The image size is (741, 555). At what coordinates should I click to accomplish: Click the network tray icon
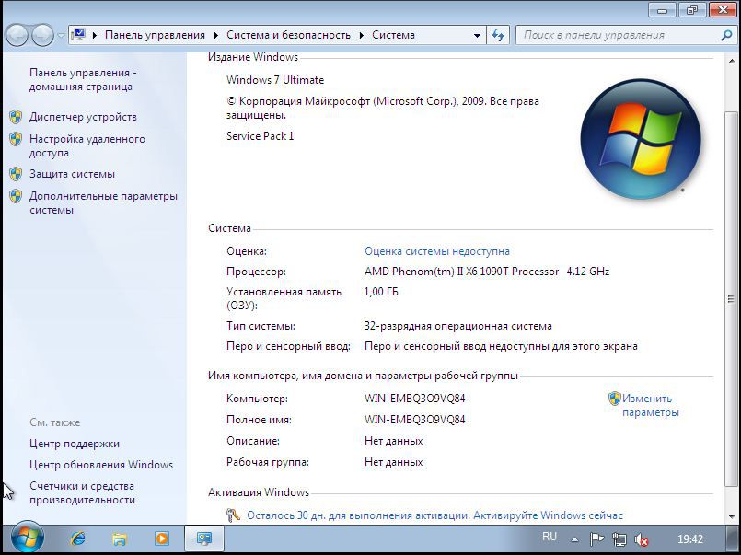click(619, 539)
